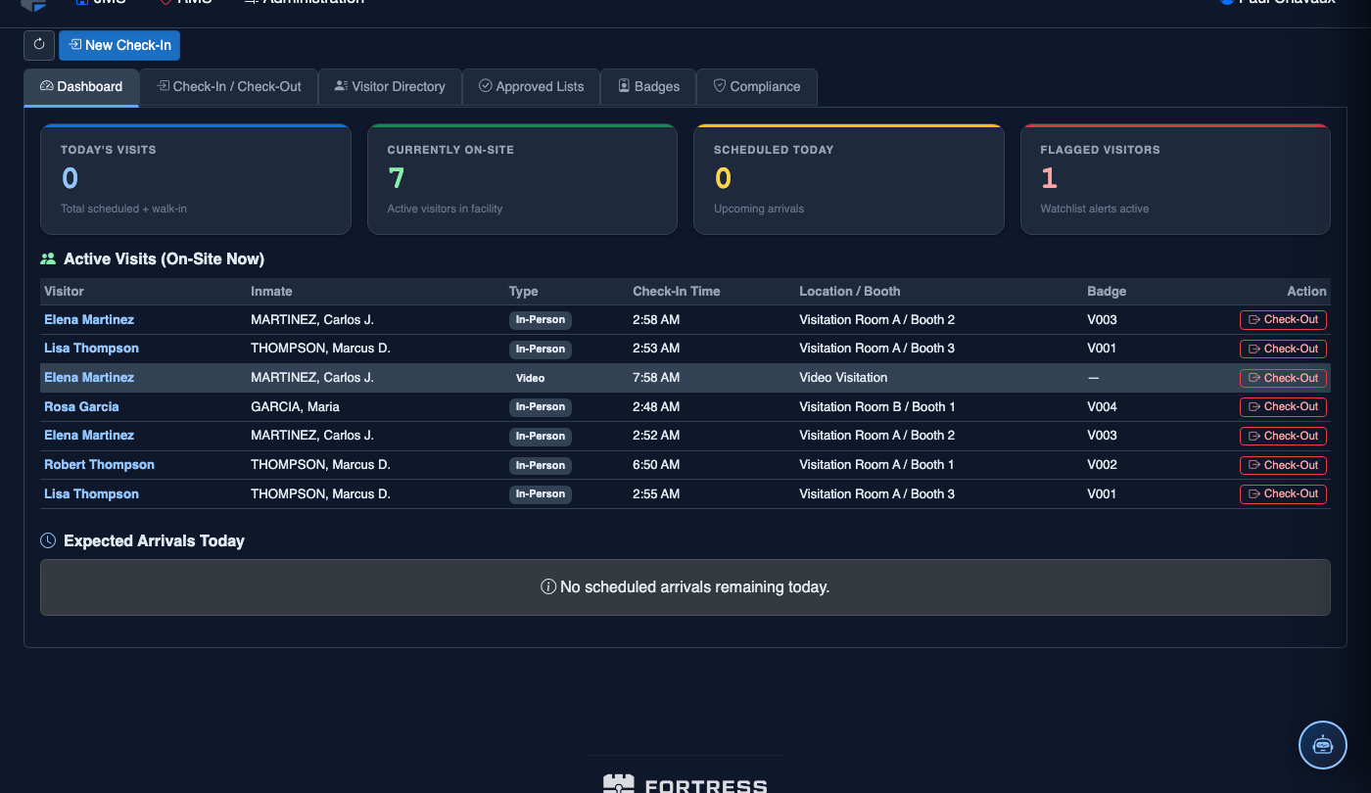Select the Approved Lists tab
This screenshot has height=793, width=1371.
531,86
